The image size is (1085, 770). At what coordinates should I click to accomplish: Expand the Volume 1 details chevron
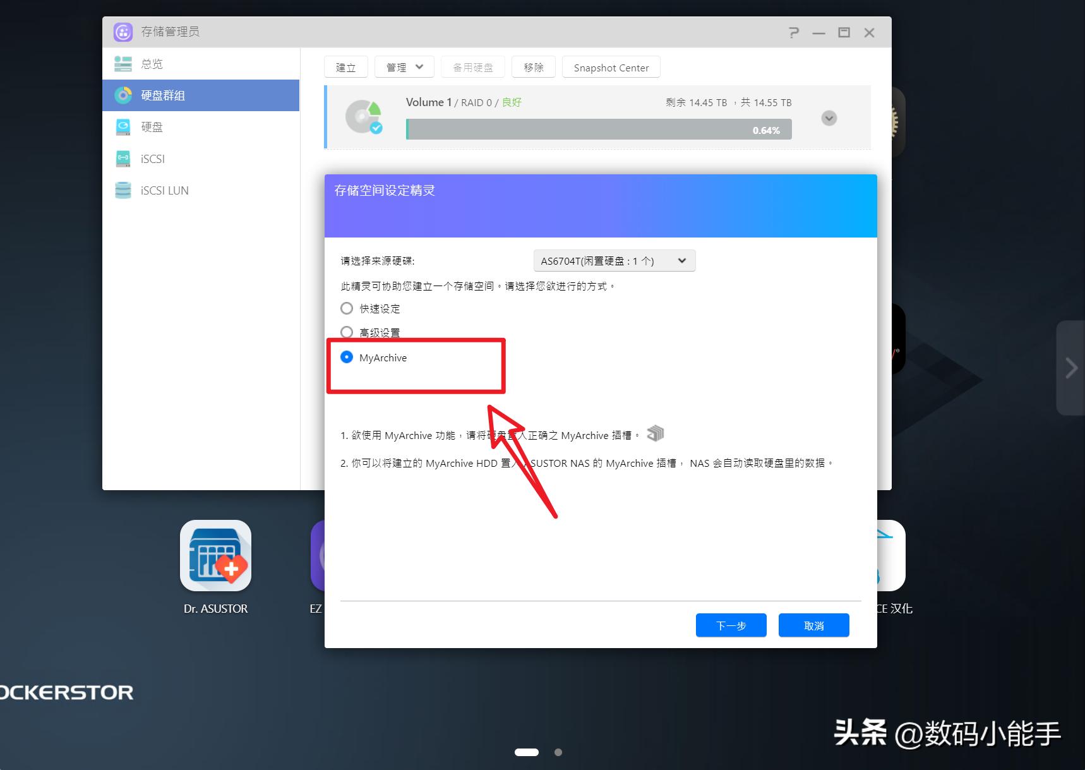click(829, 118)
